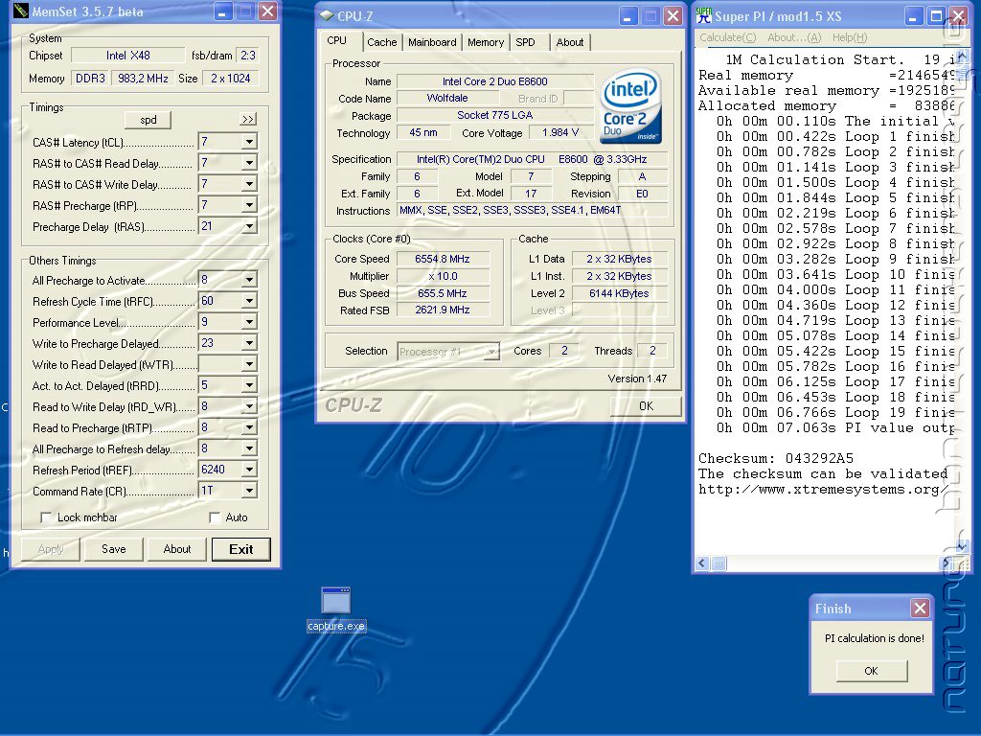Image resolution: width=981 pixels, height=736 pixels.
Task: Open the Calculate(C) menu in Super PI
Action: [728, 37]
